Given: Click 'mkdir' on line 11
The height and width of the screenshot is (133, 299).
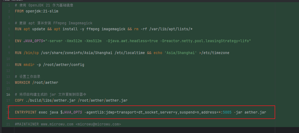Looking at the screenshot, I should point(29,65).
